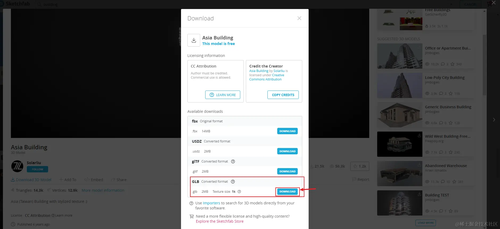Click Load More suggested models
Viewport: 500px width, 229px height.
tap(426, 223)
